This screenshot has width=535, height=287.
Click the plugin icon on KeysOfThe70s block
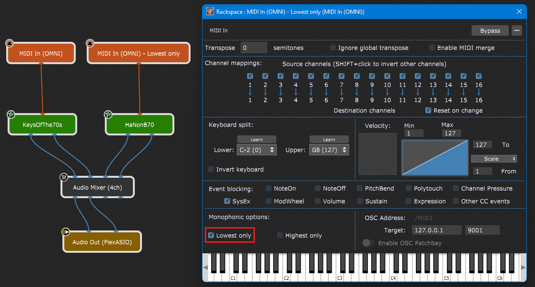click(x=10, y=114)
